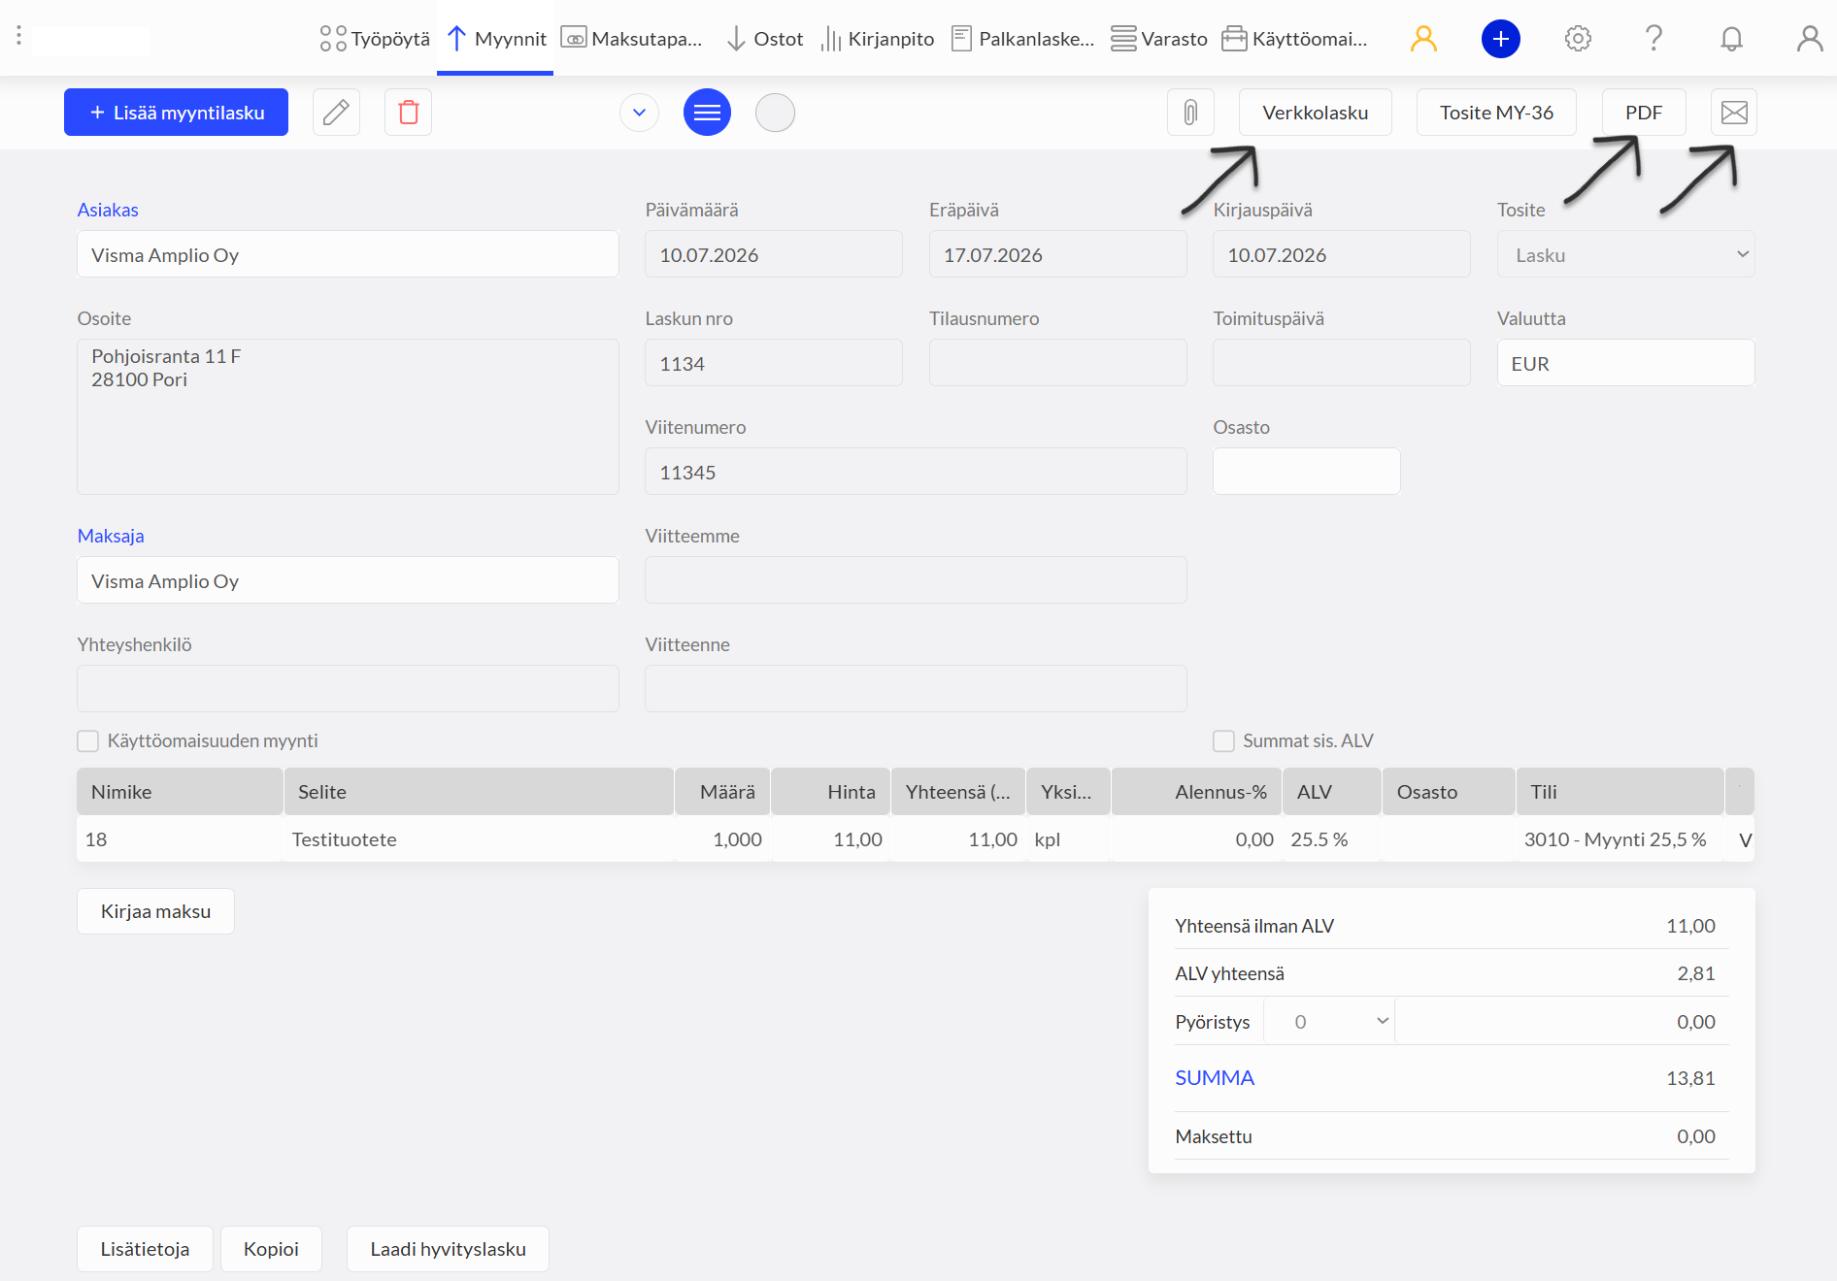Click the Selite column header
The width and height of the screenshot is (1837, 1281).
(479, 792)
